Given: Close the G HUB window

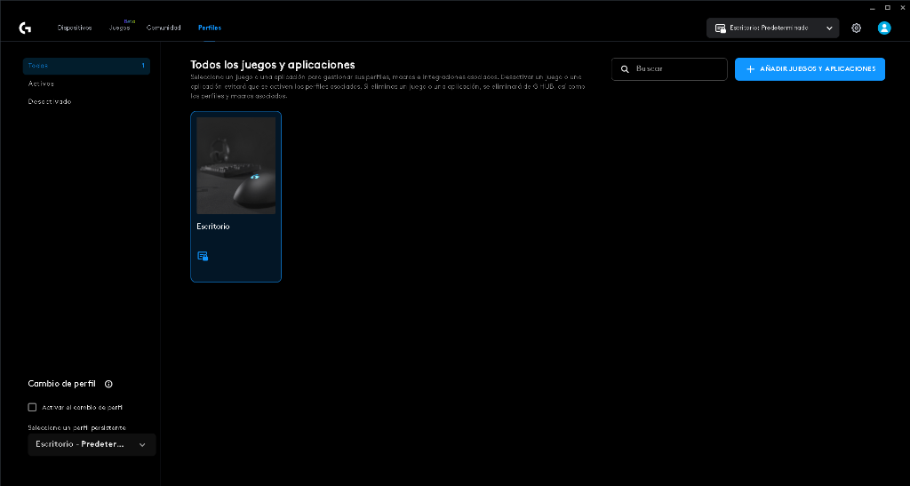Looking at the screenshot, I should pyautogui.click(x=902, y=7).
